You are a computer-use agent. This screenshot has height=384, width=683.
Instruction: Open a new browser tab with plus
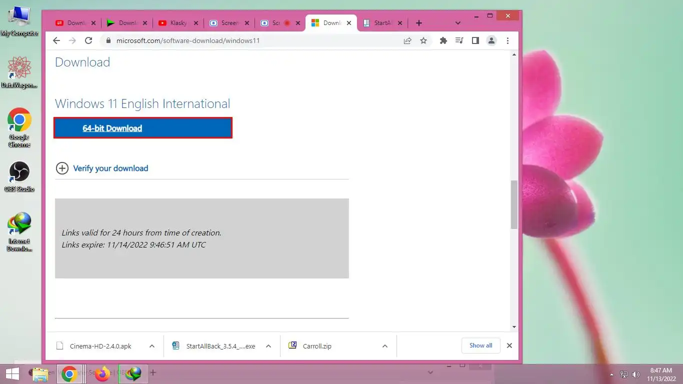(419, 23)
